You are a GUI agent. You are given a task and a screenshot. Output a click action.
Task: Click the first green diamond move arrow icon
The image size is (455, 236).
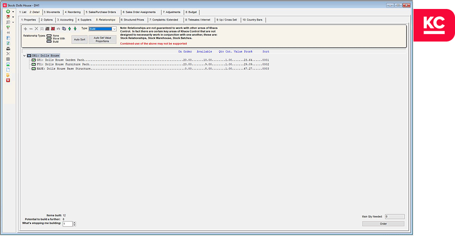69,29
